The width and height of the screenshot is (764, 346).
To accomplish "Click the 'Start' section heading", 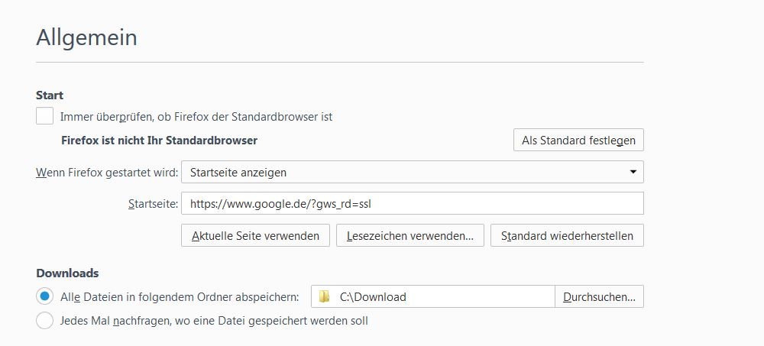I will click(50, 95).
